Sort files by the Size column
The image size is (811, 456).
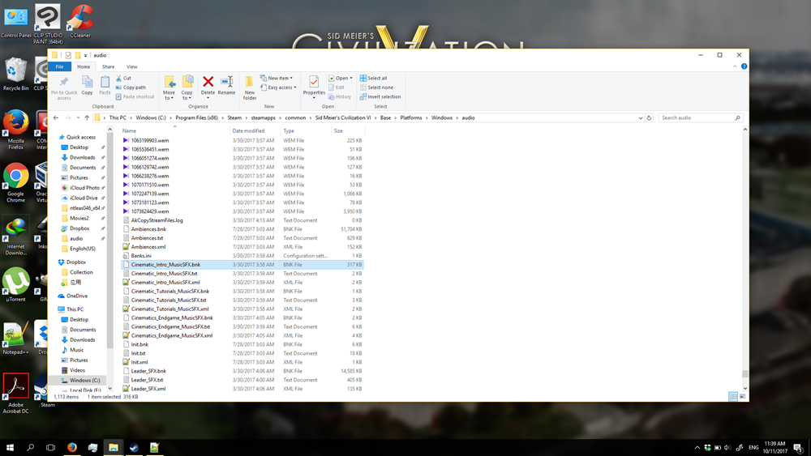point(347,130)
